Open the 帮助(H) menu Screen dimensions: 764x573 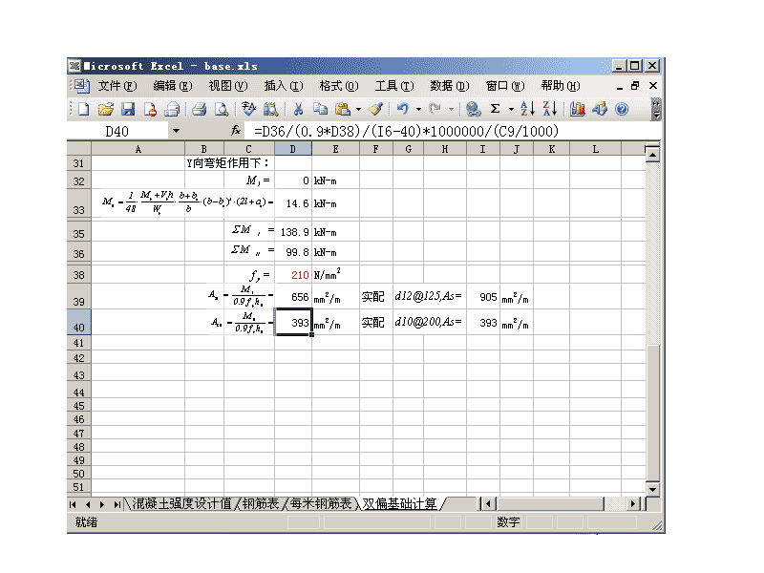pyautogui.click(x=561, y=86)
